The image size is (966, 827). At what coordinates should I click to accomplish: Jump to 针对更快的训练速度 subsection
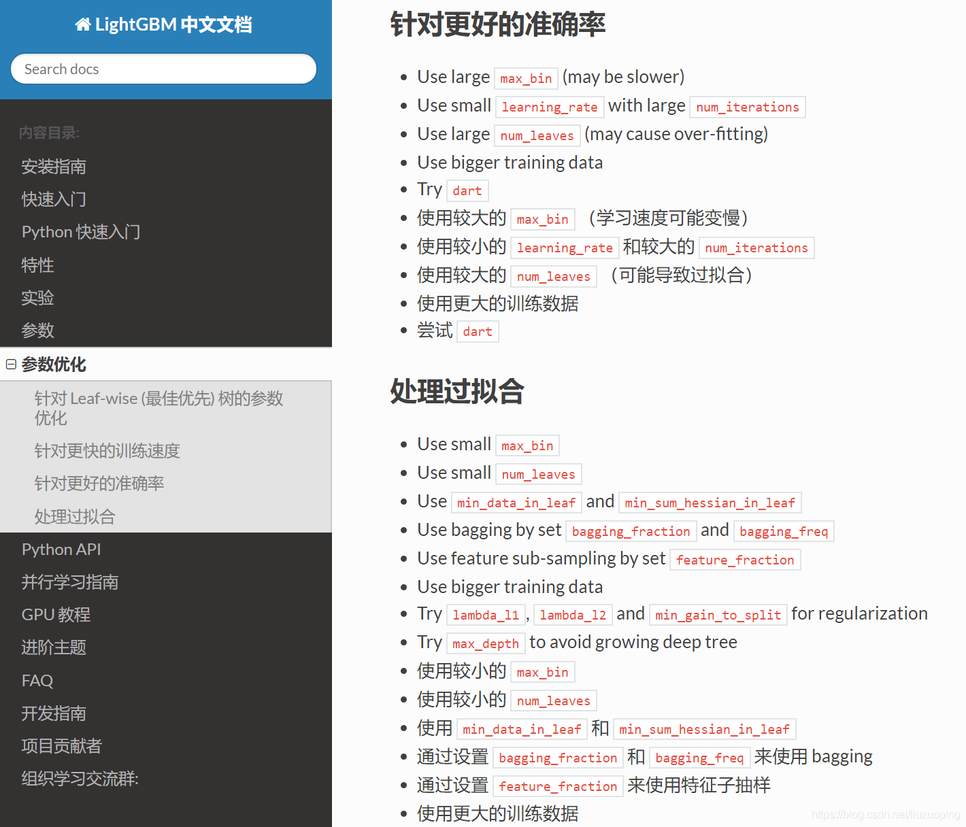pos(107,451)
